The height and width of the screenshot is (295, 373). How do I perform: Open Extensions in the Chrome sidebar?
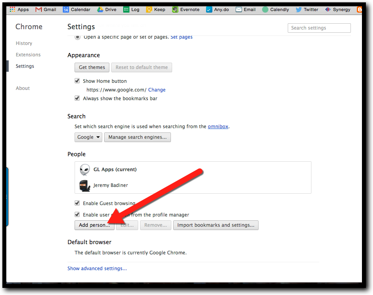28,55
